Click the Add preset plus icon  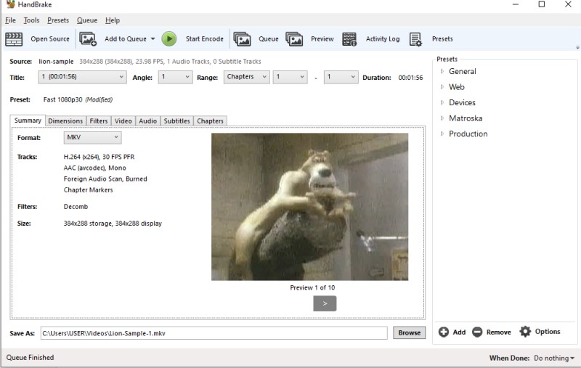tap(444, 332)
